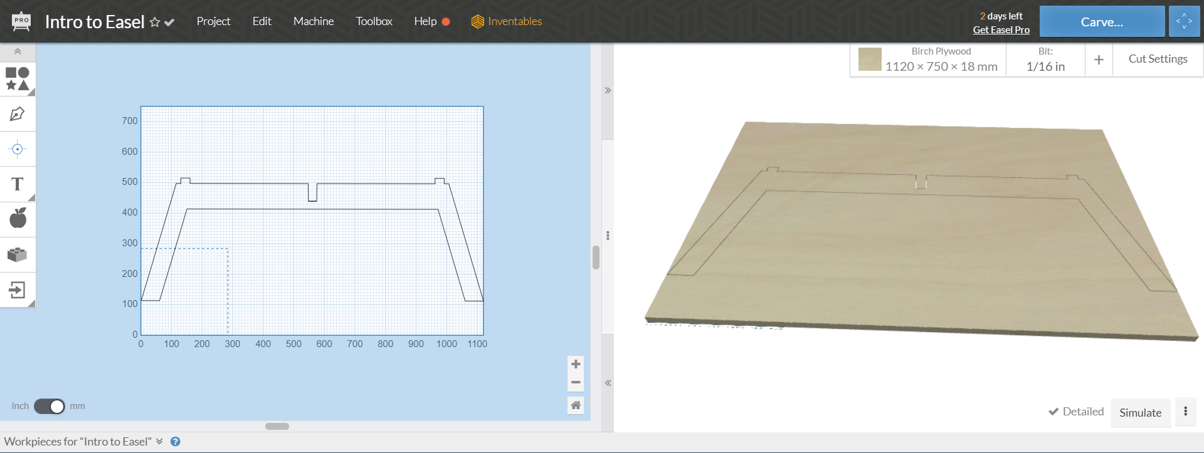Image resolution: width=1204 pixels, height=453 pixels.
Task: Star the Intro to Easel project
Action: tap(155, 22)
